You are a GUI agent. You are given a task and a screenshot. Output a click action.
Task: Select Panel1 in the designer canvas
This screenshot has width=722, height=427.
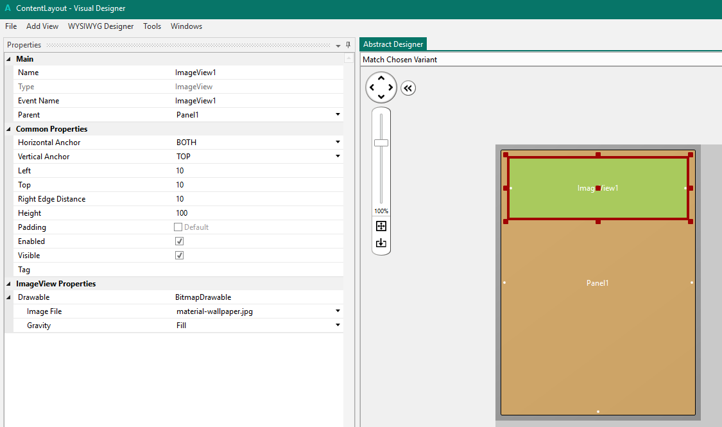point(597,321)
